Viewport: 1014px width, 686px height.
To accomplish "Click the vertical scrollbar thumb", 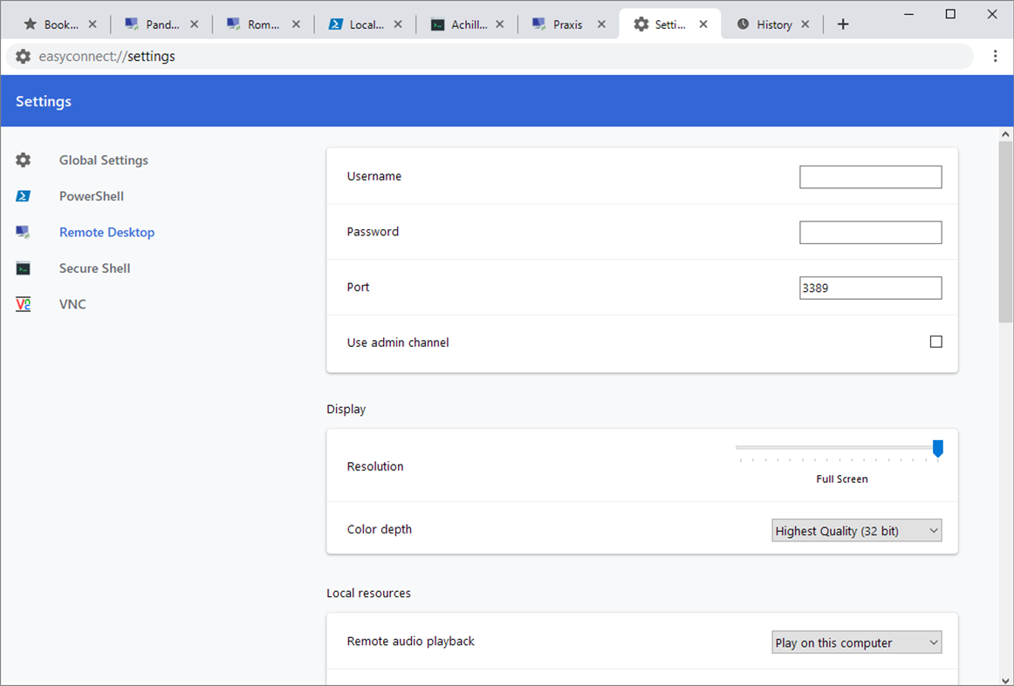I will click(x=1005, y=232).
